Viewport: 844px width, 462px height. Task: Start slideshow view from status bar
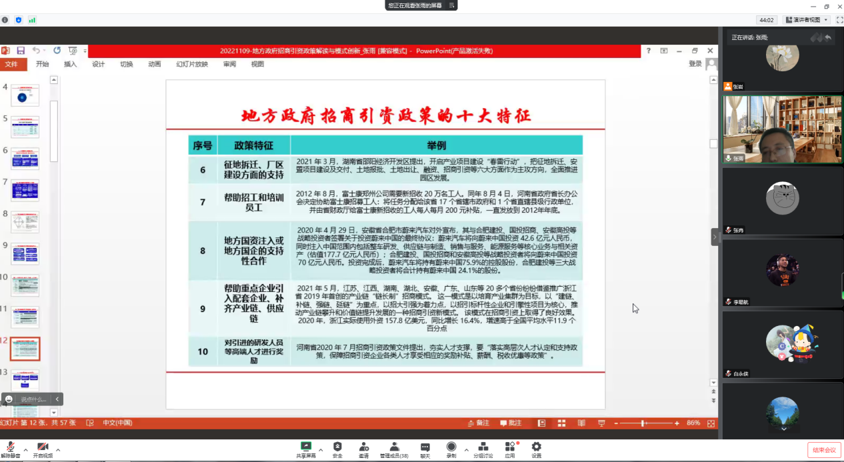click(601, 423)
